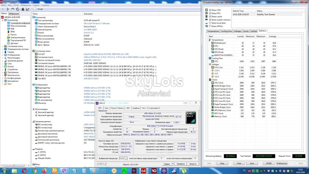
Task: Click the CPU-Z taskbar icon
Action: click(x=164, y=171)
